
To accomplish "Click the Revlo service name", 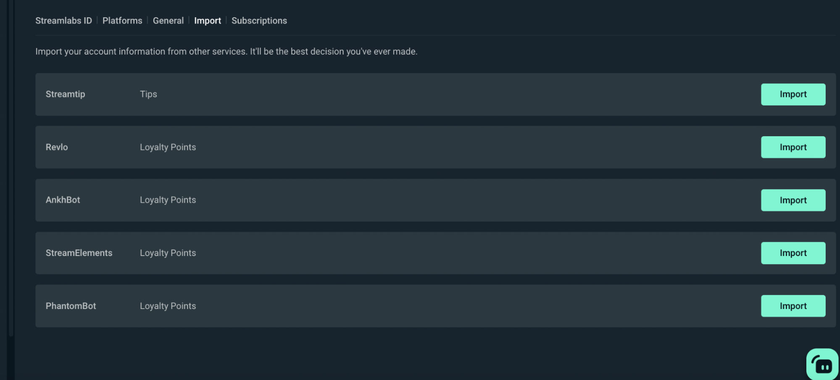I will pyautogui.click(x=56, y=147).
